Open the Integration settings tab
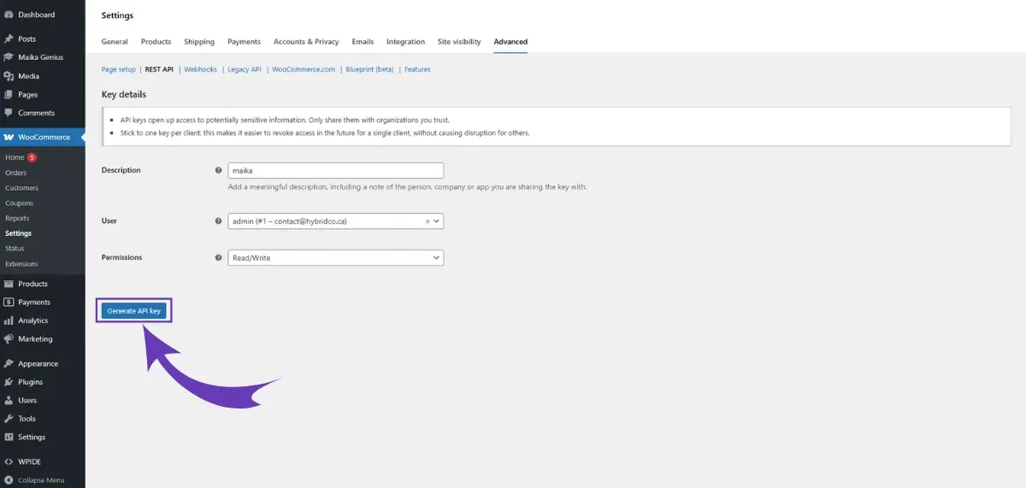The height and width of the screenshot is (488, 1026). click(x=405, y=42)
